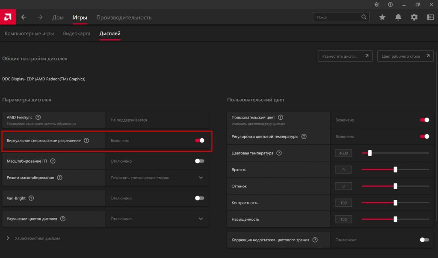Click the help question mark in title bar

coord(390,4)
